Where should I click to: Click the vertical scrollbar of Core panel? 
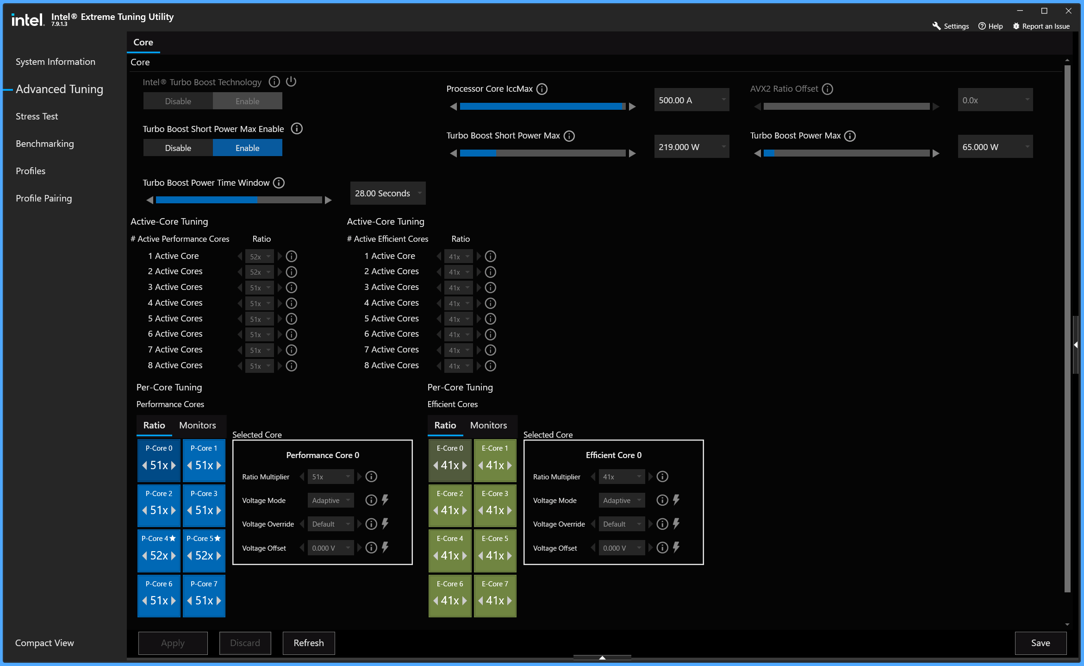click(1067, 329)
